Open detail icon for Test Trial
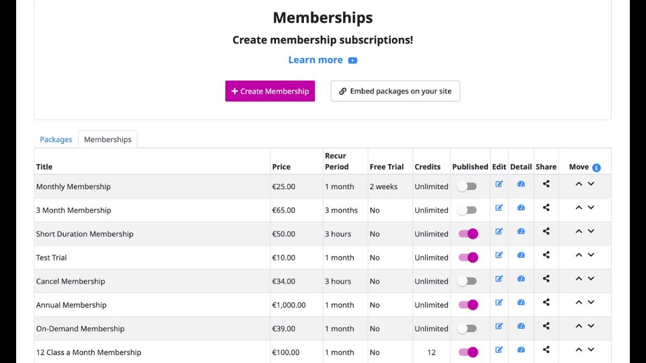 [x=521, y=255]
